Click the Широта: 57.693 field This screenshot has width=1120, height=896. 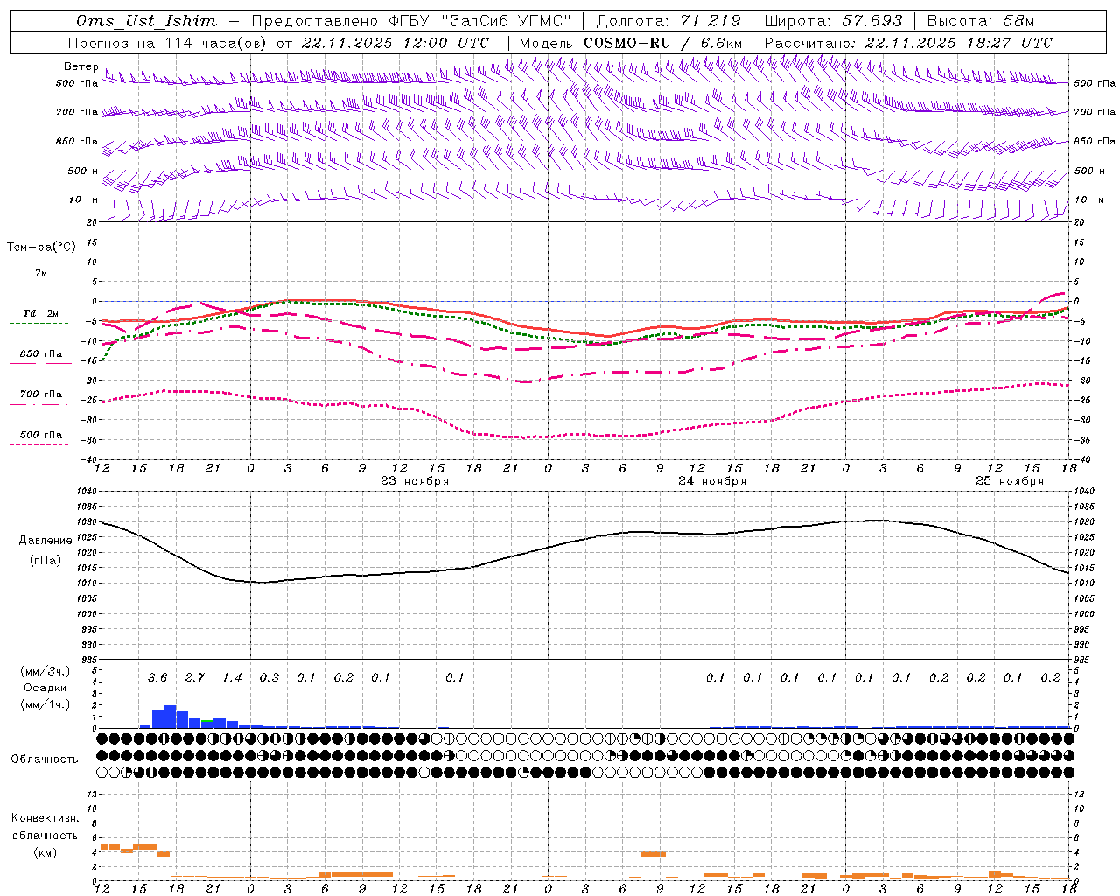[833, 21]
